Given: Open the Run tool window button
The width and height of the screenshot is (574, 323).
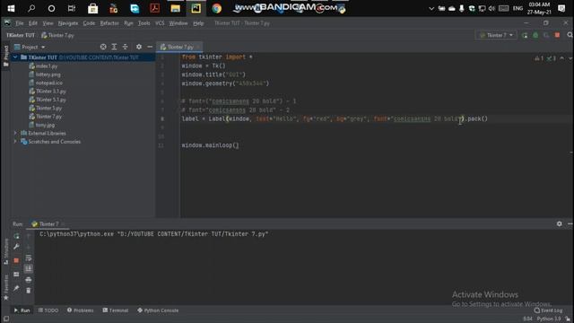Looking at the screenshot, I should 22,310.
